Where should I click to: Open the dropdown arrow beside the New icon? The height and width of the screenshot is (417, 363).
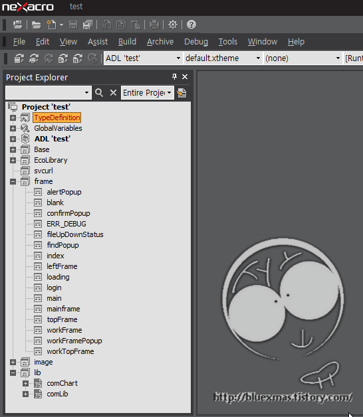pyautogui.click(x=62, y=25)
